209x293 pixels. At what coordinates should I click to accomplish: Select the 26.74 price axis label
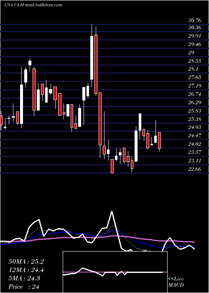click(195, 94)
